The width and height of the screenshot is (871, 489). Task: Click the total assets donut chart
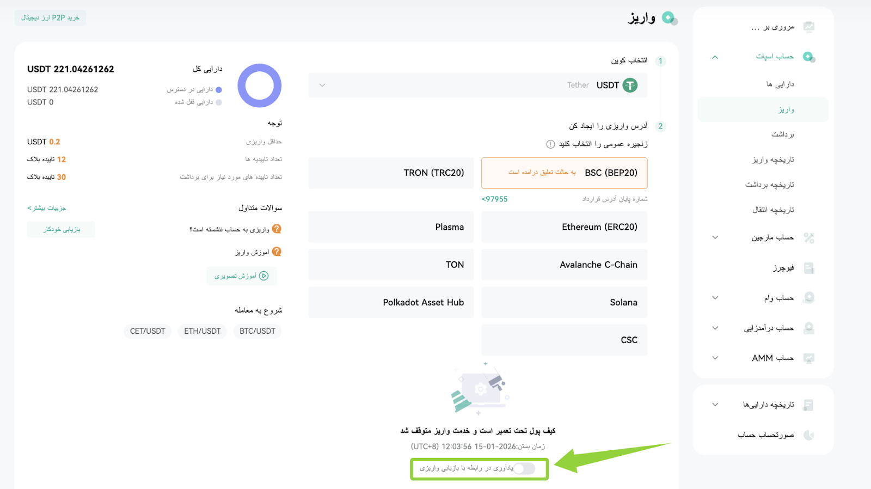coord(260,85)
